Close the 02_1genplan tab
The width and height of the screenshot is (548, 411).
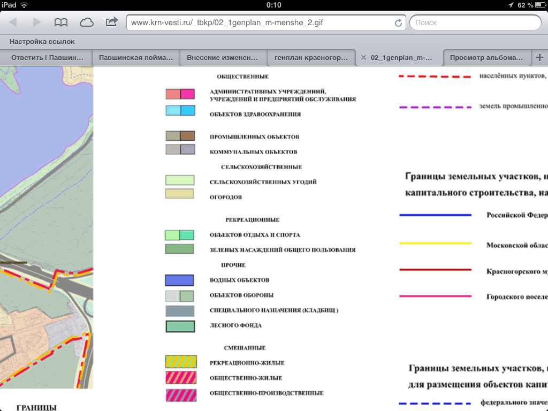[364, 57]
